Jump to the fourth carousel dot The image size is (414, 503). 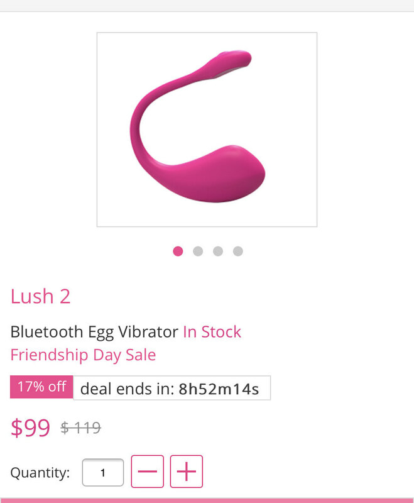click(x=237, y=251)
